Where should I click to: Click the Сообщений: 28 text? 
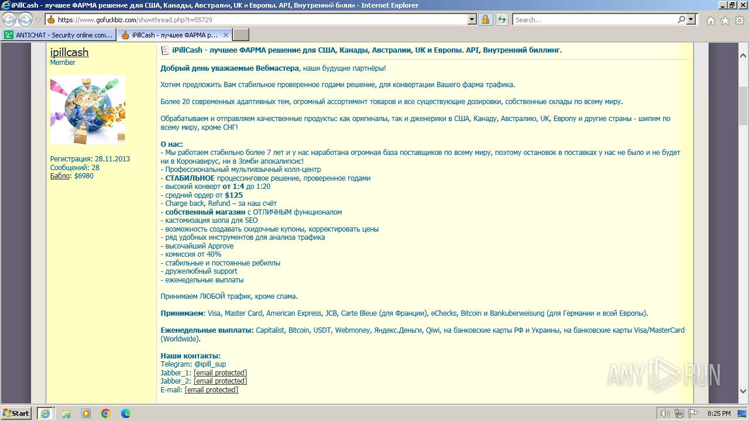(x=75, y=167)
